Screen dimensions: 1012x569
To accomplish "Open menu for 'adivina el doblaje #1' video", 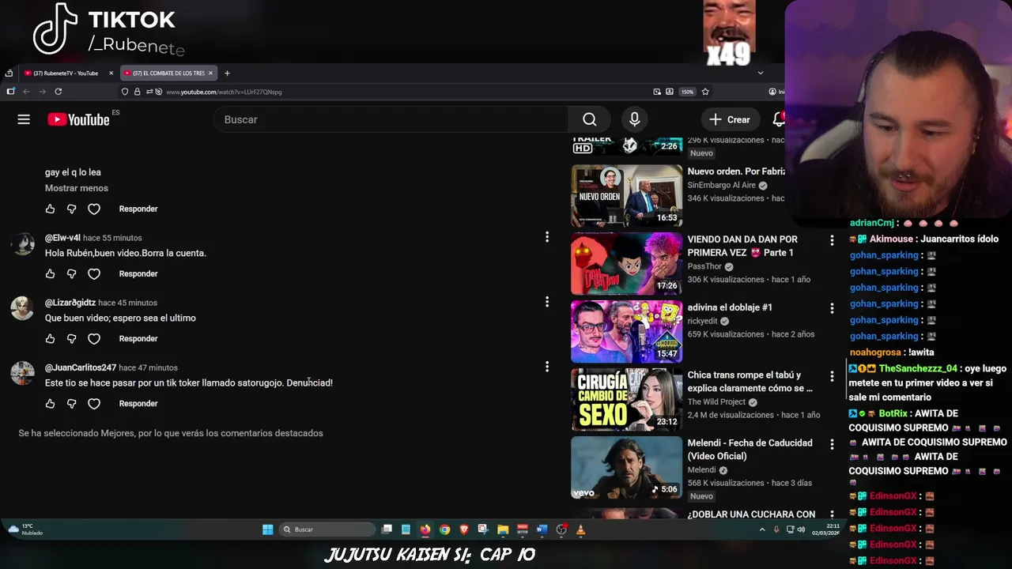I will click(832, 308).
